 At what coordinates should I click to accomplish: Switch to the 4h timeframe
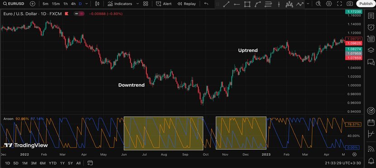click(x=73, y=4)
